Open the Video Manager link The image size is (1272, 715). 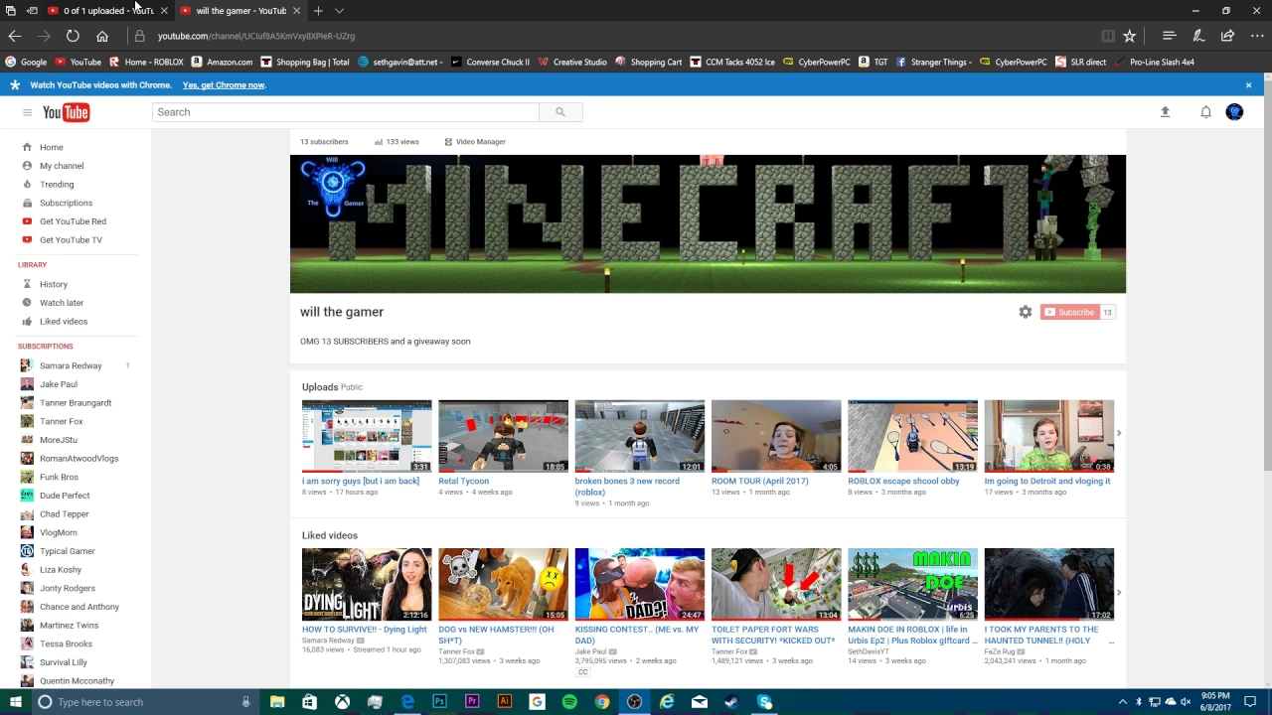(x=475, y=142)
